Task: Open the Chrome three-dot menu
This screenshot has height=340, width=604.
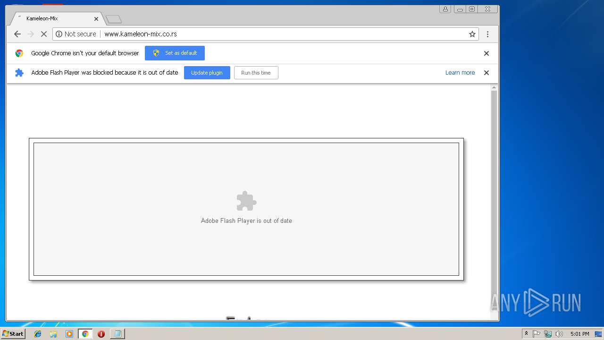Action: pyautogui.click(x=487, y=34)
